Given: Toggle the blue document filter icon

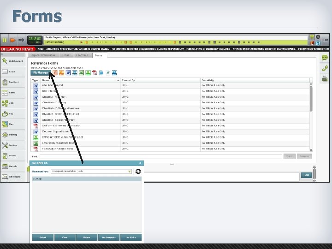Looking at the screenshot, I should (x=101, y=73).
